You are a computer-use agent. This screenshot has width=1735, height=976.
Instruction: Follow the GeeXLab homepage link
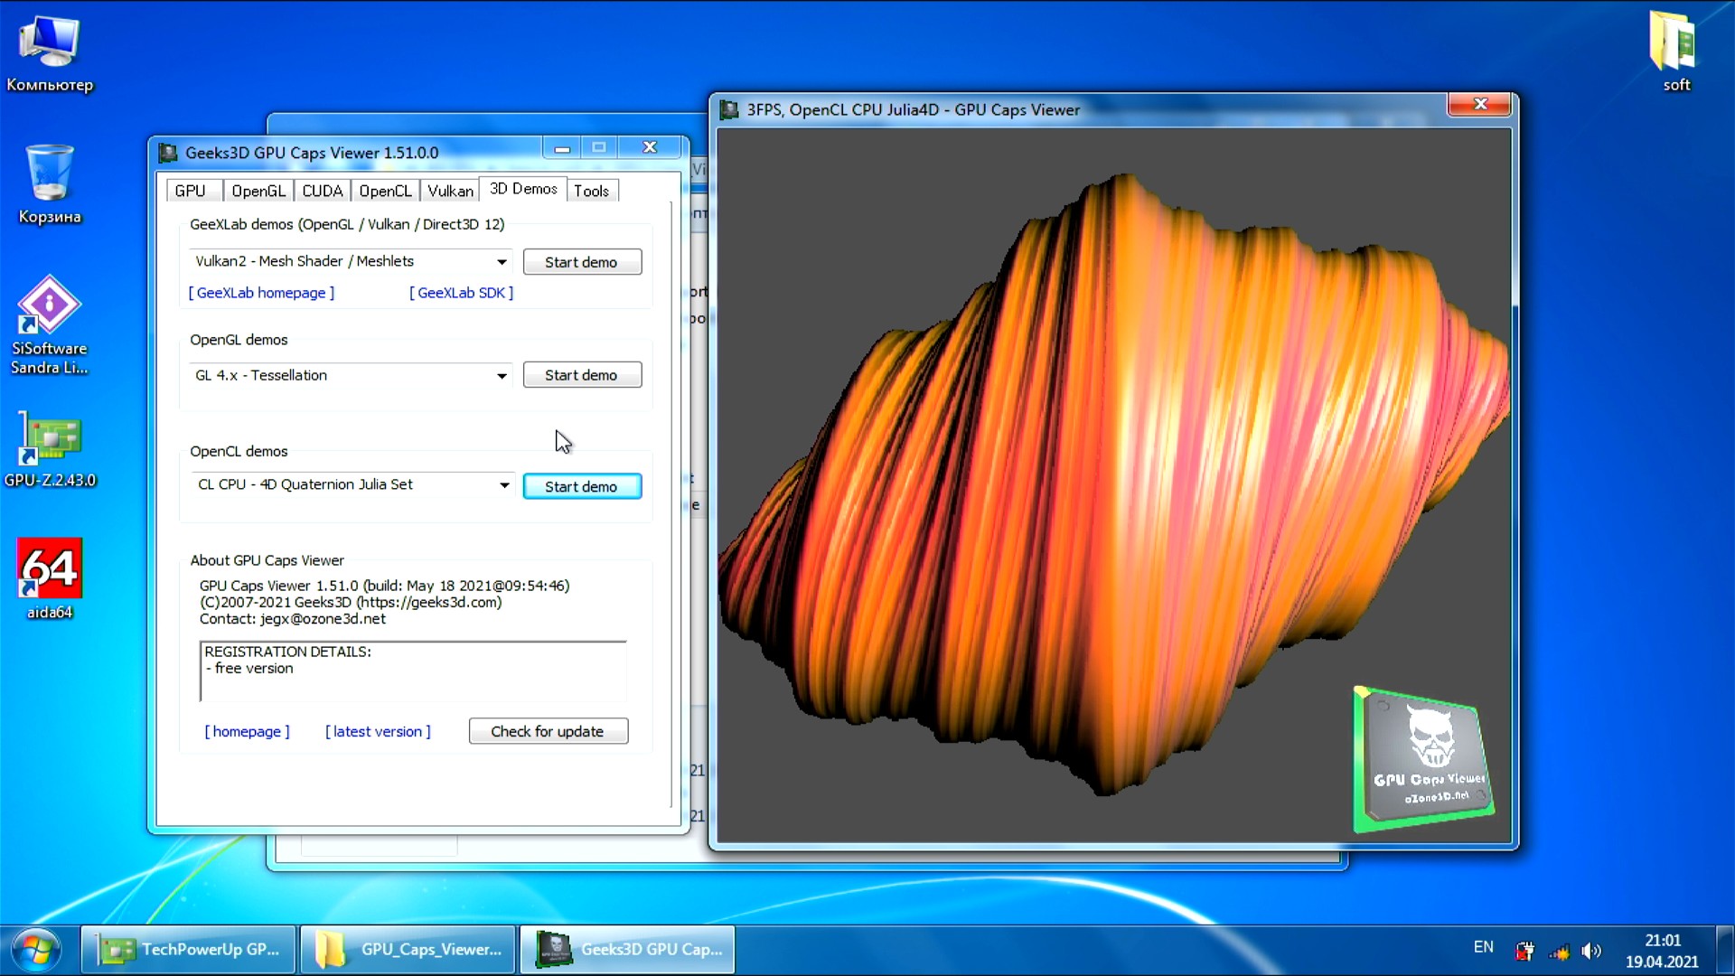click(x=261, y=293)
